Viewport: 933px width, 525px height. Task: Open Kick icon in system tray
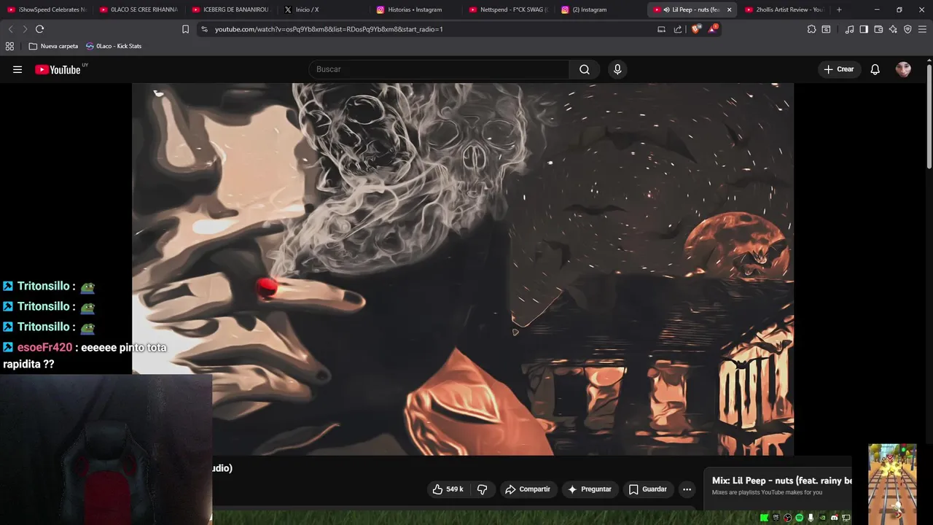[x=764, y=518]
